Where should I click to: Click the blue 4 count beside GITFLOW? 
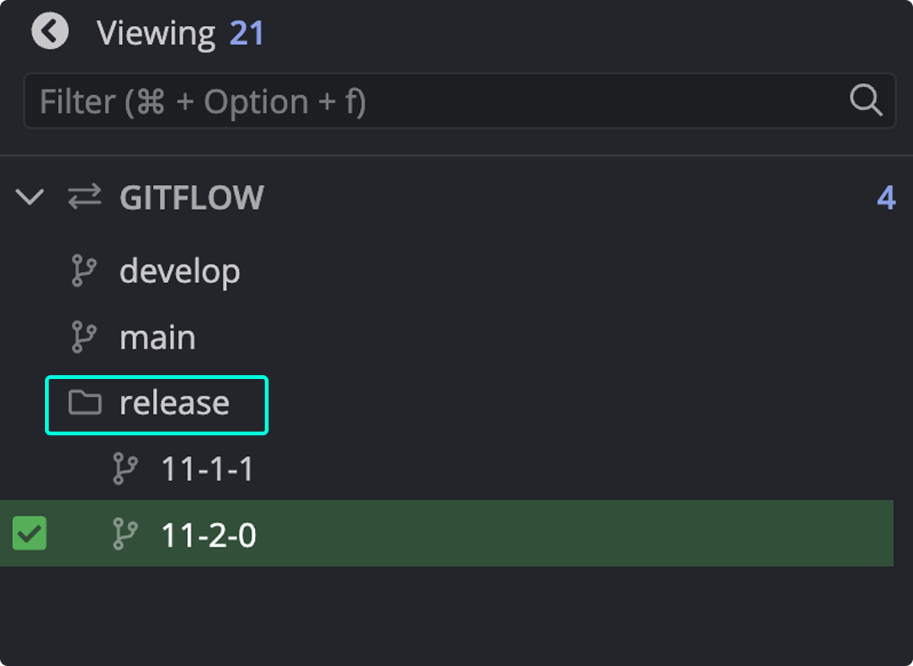point(886,196)
